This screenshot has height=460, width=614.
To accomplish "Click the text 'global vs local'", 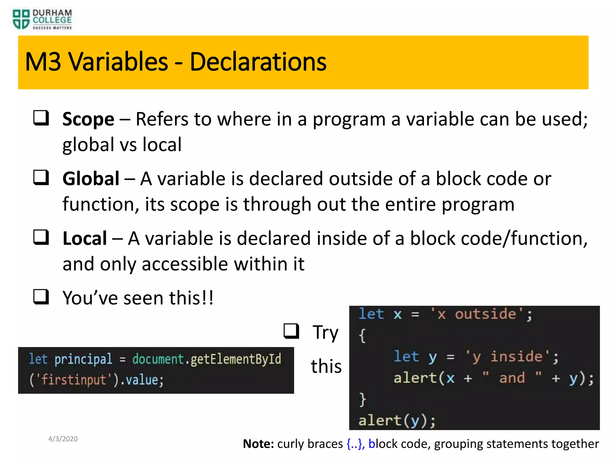I will point(122,145).
